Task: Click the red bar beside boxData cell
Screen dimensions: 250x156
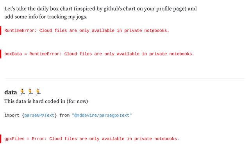Action: (x=1, y=54)
